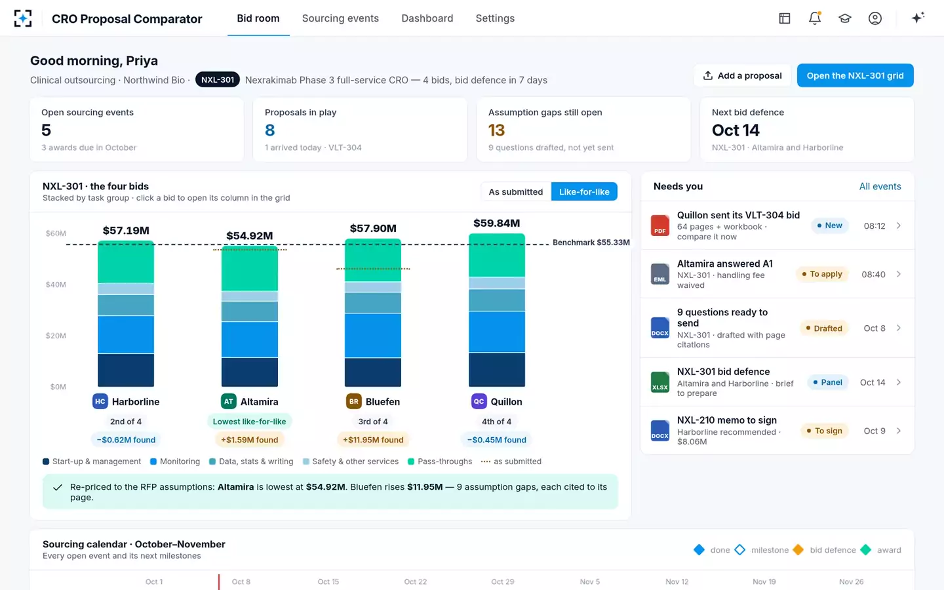Click the PDF icon for Quillon VLT-304 bid
This screenshot has width=944, height=590.
(659, 226)
